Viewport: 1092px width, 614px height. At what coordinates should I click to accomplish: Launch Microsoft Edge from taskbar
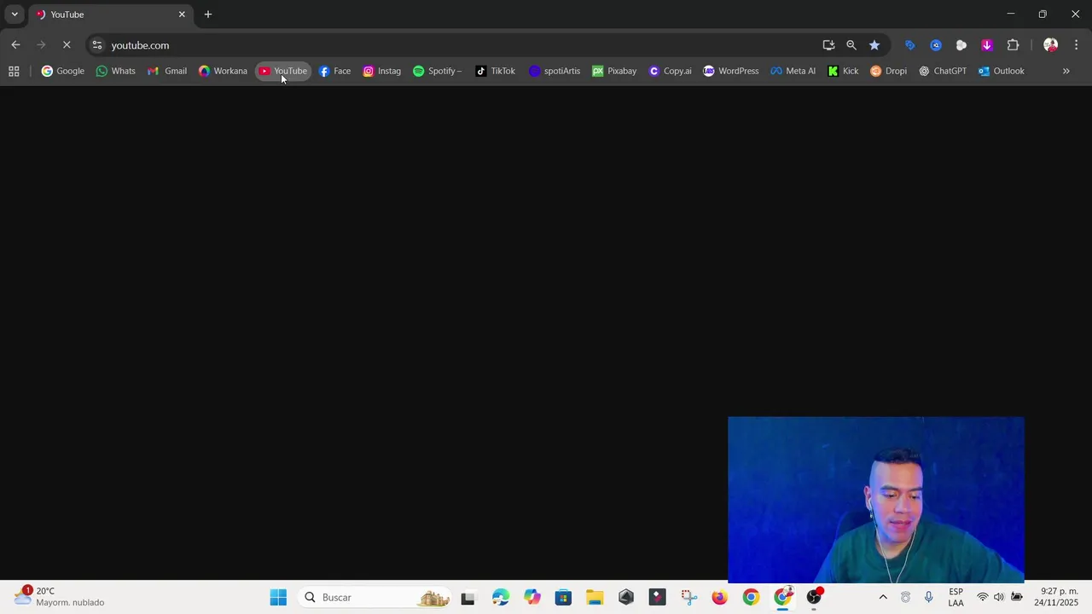click(500, 598)
